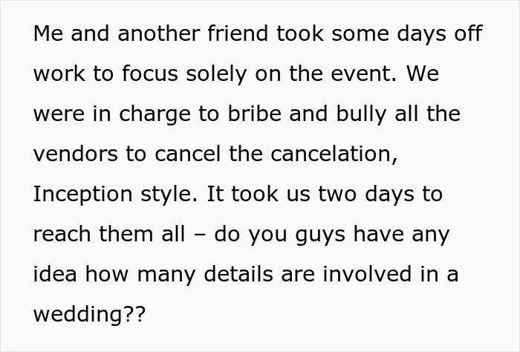Select the word 'bribe' in the paragraph
Viewport: 520px width, 352px height.
tap(254, 114)
